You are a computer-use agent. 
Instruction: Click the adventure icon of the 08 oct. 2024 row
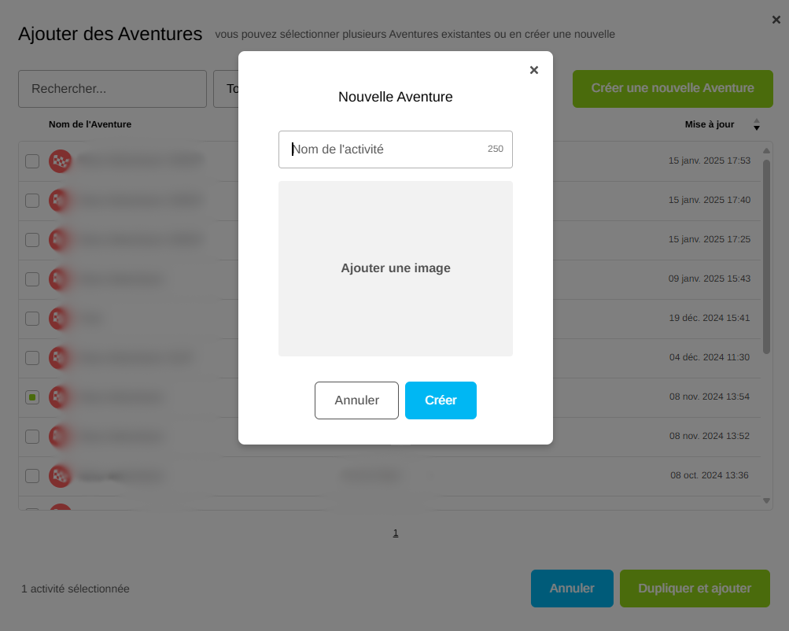click(x=61, y=476)
